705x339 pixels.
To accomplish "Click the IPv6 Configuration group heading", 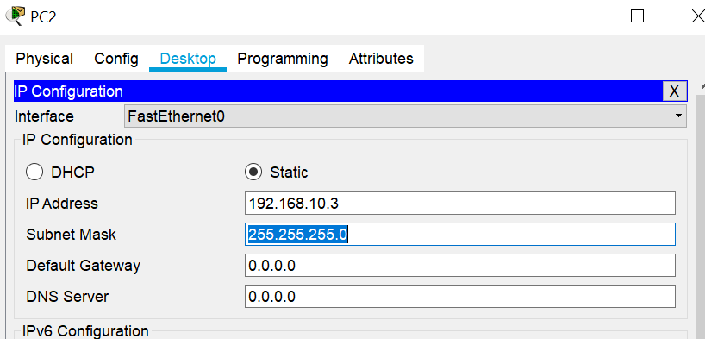I will point(85,331).
